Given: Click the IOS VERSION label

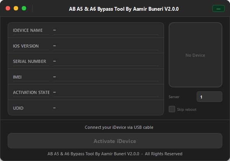Looking at the screenshot, I should 26,46.
